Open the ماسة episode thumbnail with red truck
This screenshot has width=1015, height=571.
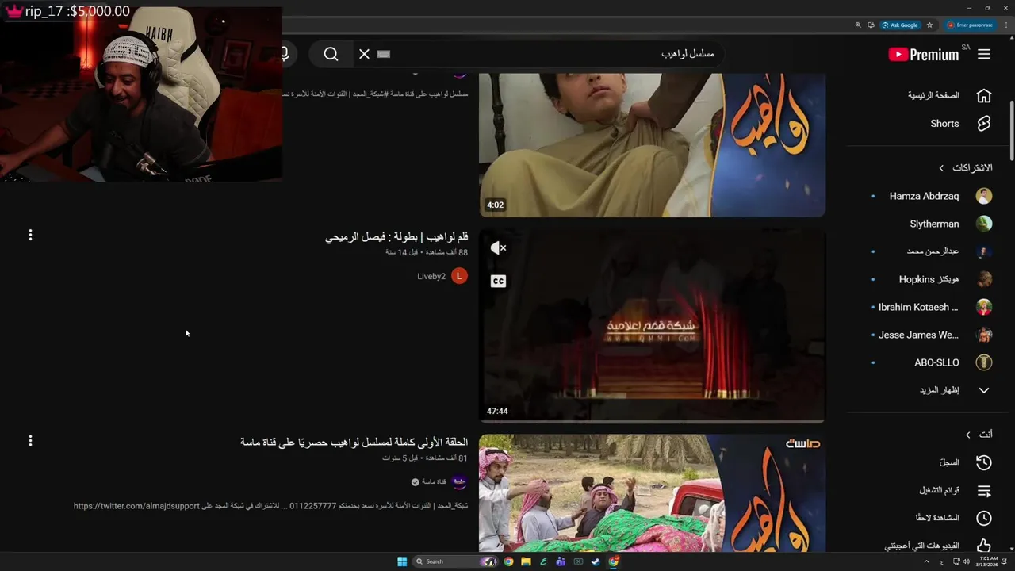(x=652, y=492)
